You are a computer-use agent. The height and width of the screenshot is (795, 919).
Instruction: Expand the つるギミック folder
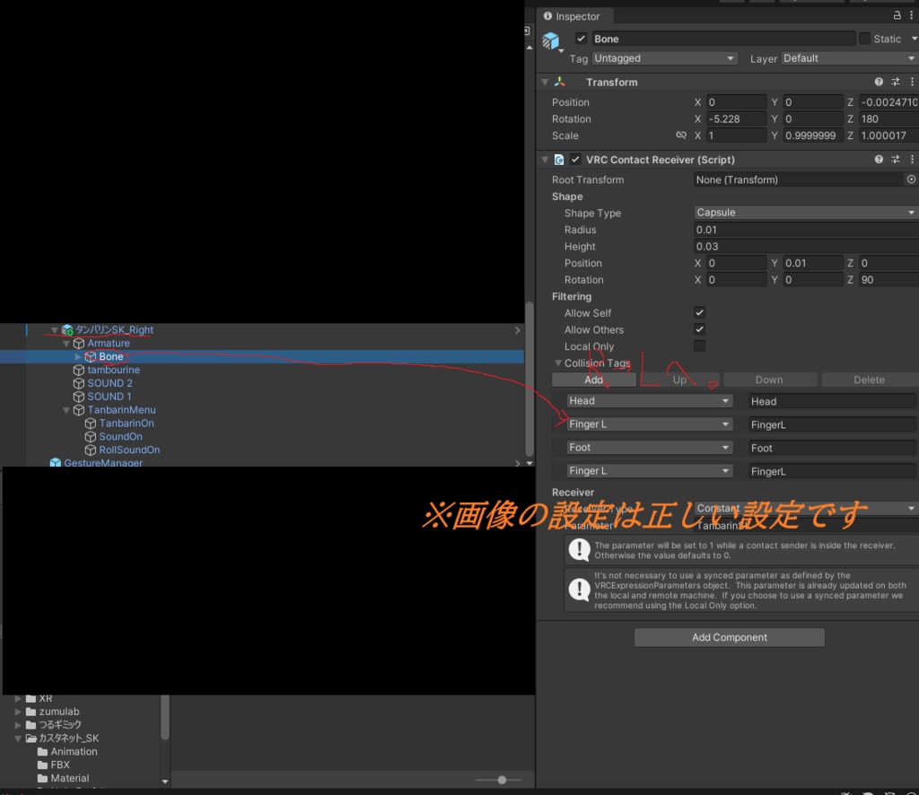18,725
